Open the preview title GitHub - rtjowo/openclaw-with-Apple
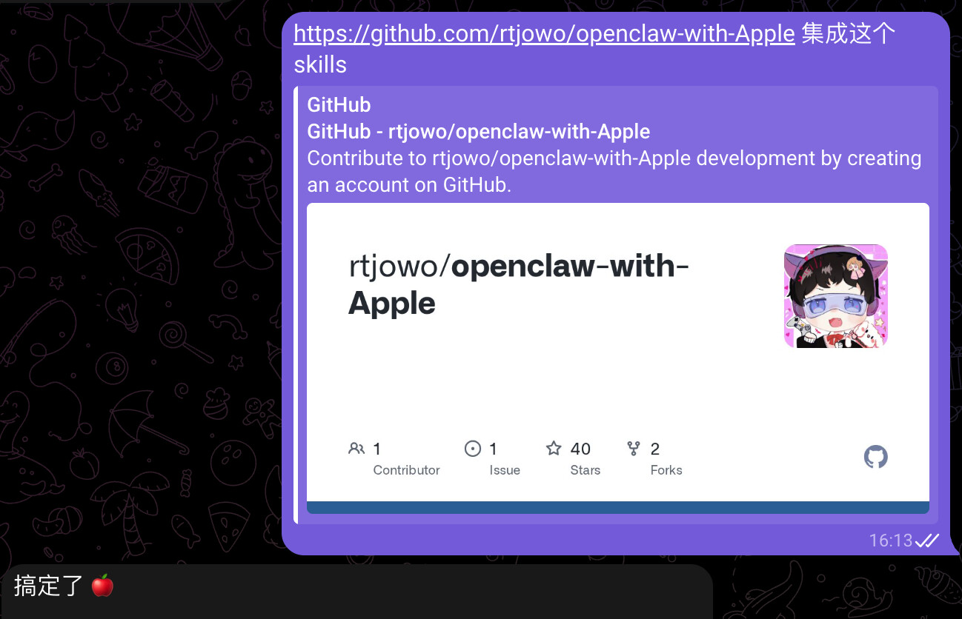Image resolution: width=962 pixels, height=619 pixels. [x=478, y=132]
